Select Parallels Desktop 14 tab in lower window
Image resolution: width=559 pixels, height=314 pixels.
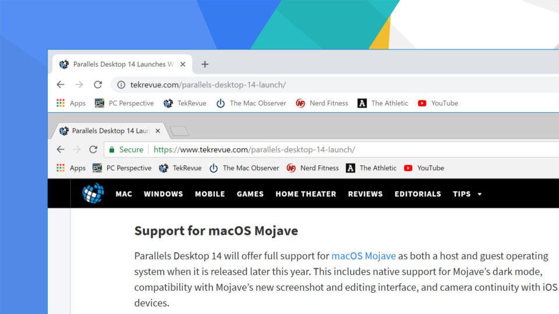click(x=111, y=131)
